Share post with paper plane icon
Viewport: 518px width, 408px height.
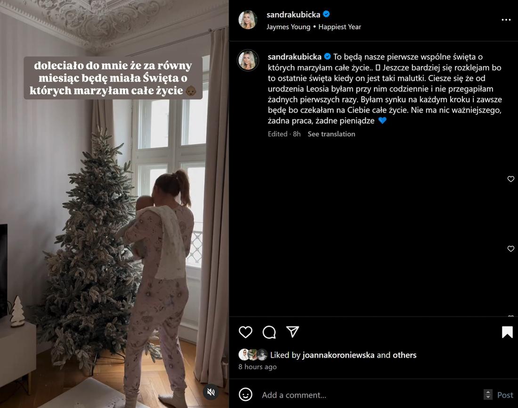(x=293, y=332)
